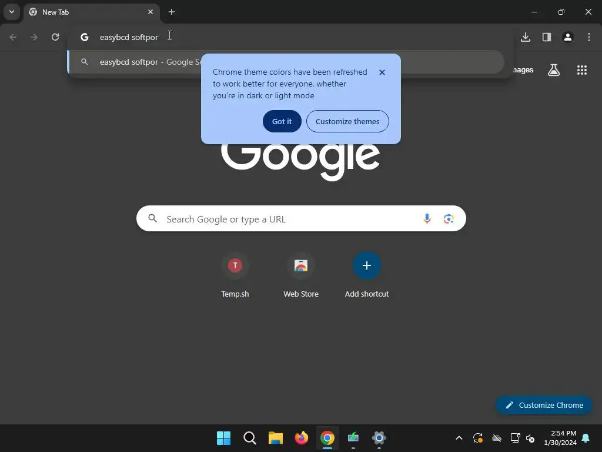This screenshot has height=452, width=602.
Task: Click the magnifier icon in the Google search box
Action: [153, 218]
